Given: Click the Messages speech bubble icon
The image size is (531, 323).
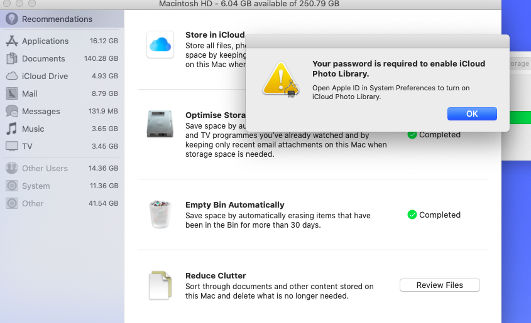Looking at the screenshot, I should coord(11,111).
